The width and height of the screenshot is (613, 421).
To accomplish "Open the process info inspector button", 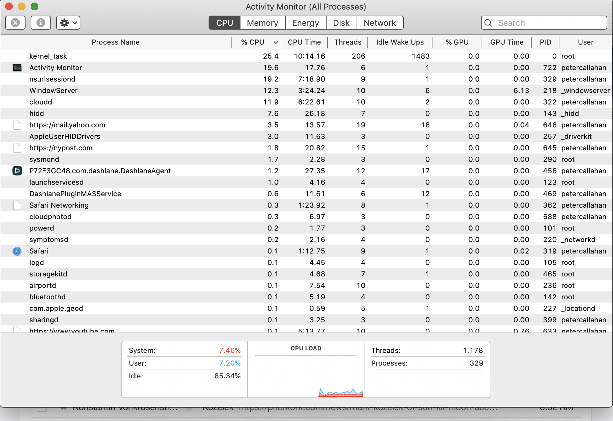I will 41,23.
